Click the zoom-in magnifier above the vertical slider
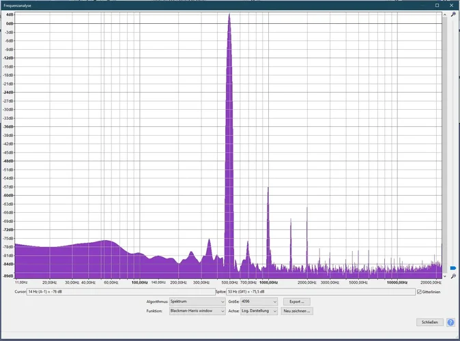Image resolution: width=460 pixels, height=341 pixels. (453, 14)
